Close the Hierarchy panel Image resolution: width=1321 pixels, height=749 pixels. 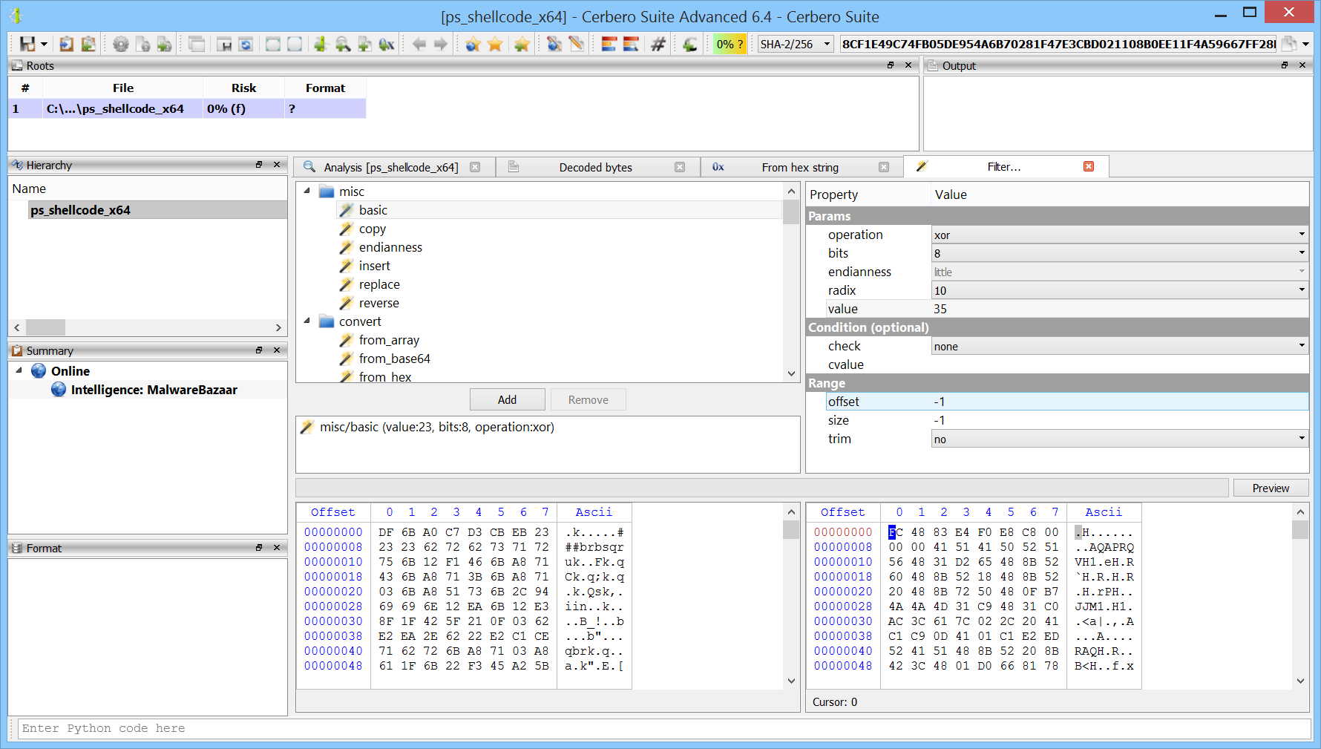point(277,164)
